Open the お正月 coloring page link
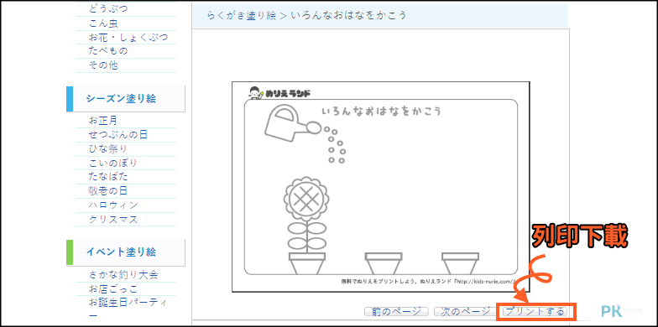The image size is (658, 327). [x=103, y=121]
